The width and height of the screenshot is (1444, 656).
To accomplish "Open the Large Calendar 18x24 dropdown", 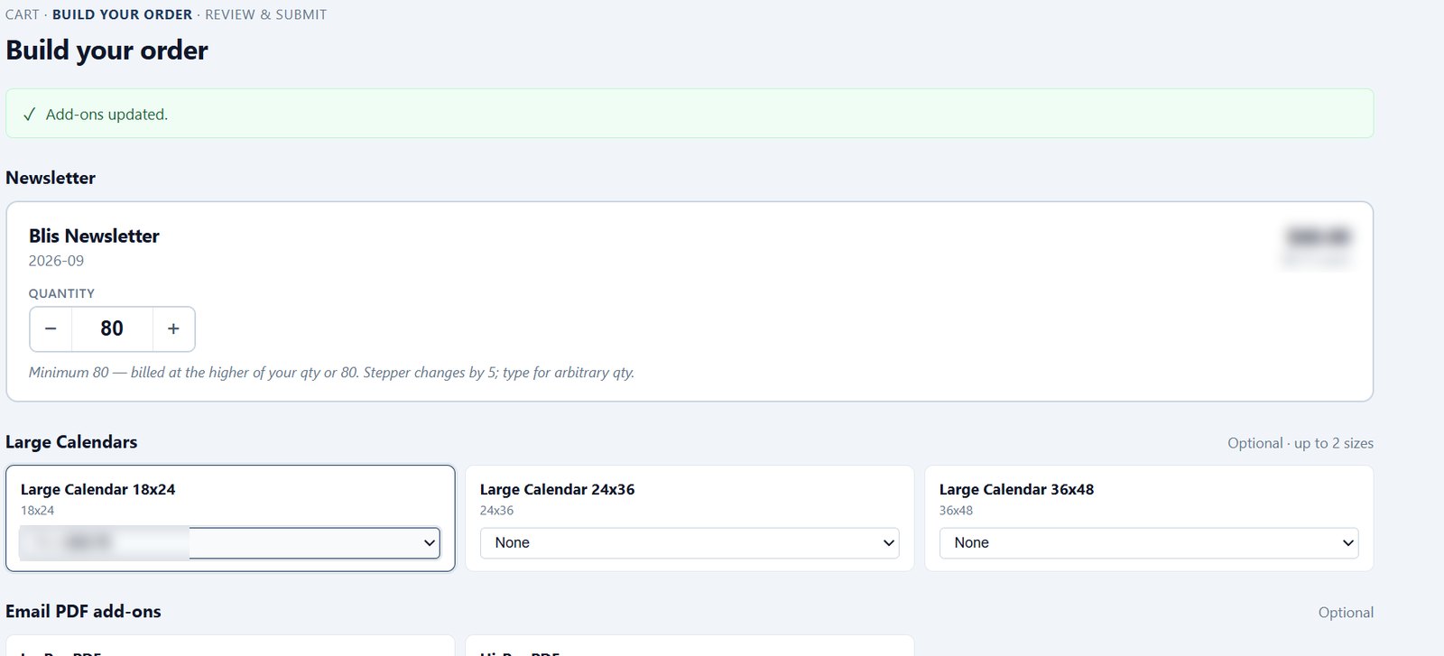I will coord(230,543).
